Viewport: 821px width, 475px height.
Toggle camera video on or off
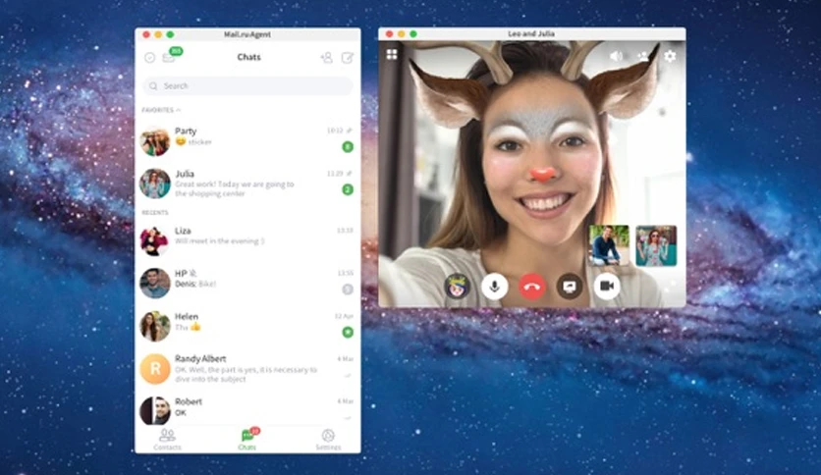(x=607, y=287)
